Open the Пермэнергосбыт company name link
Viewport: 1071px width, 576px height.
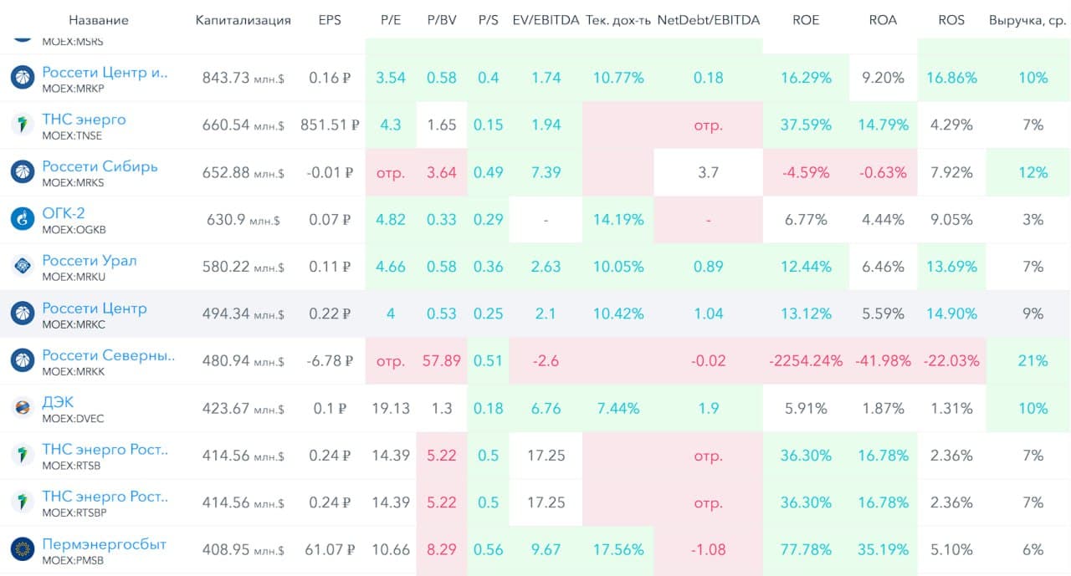[x=105, y=544]
